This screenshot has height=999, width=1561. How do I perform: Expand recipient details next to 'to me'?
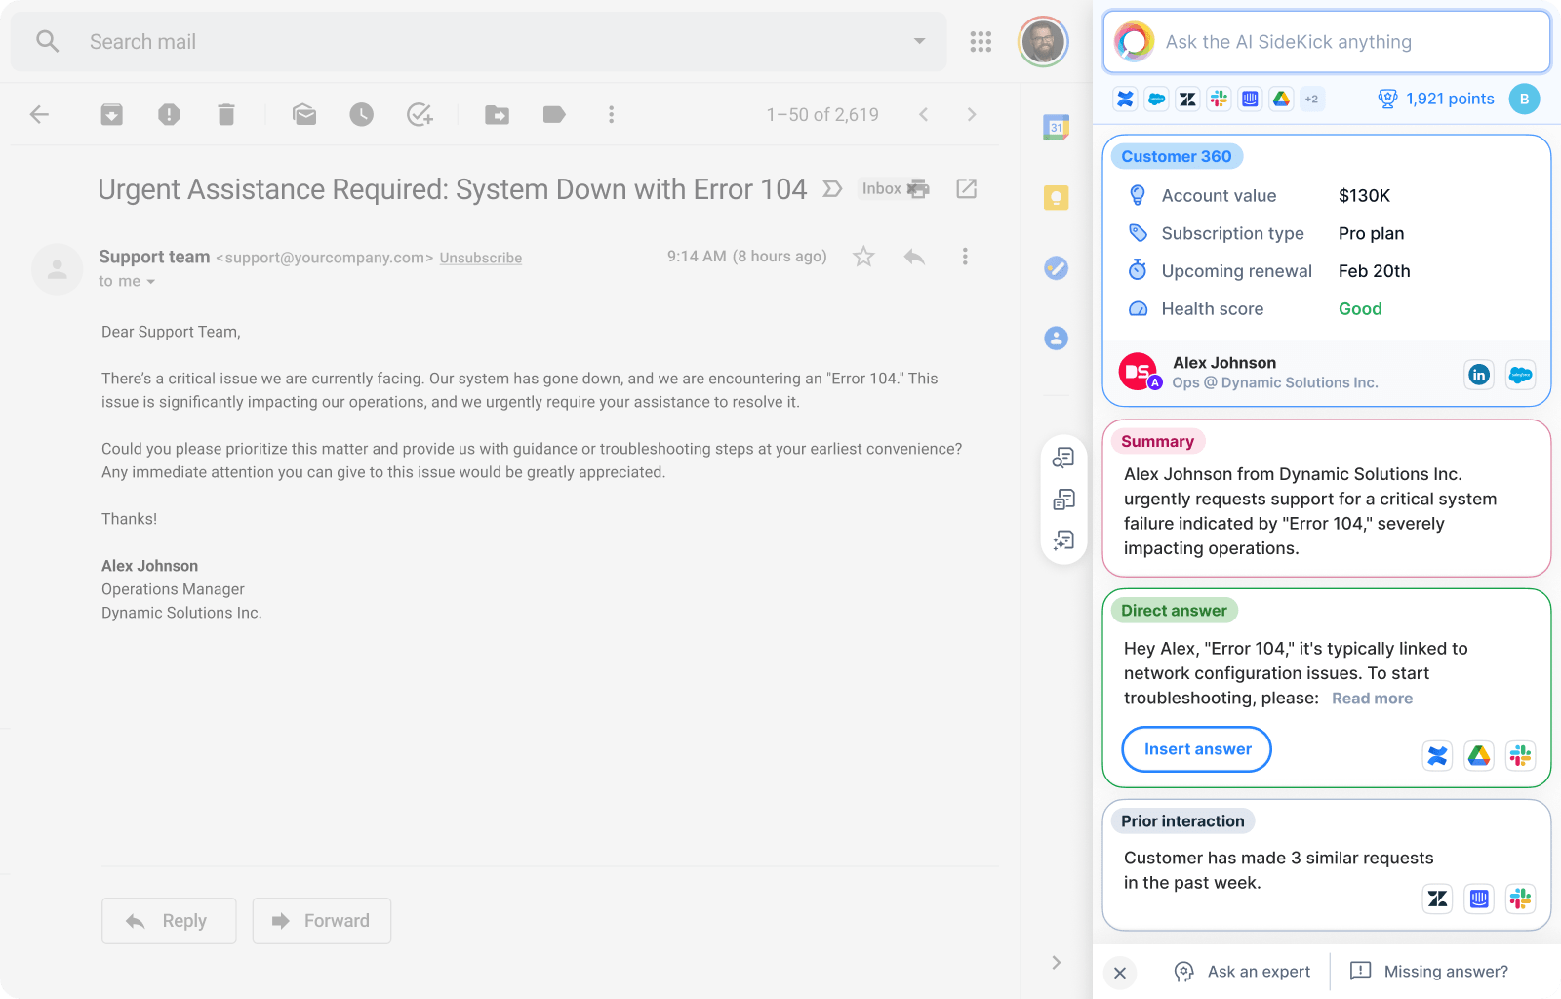pyautogui.click(x=151, y=282)
